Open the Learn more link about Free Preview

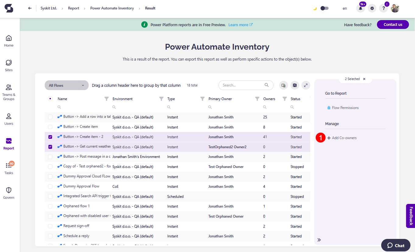[x=238, y=25]
